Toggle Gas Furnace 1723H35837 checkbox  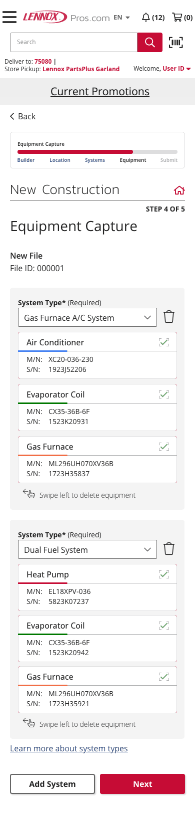click(163, 446)
